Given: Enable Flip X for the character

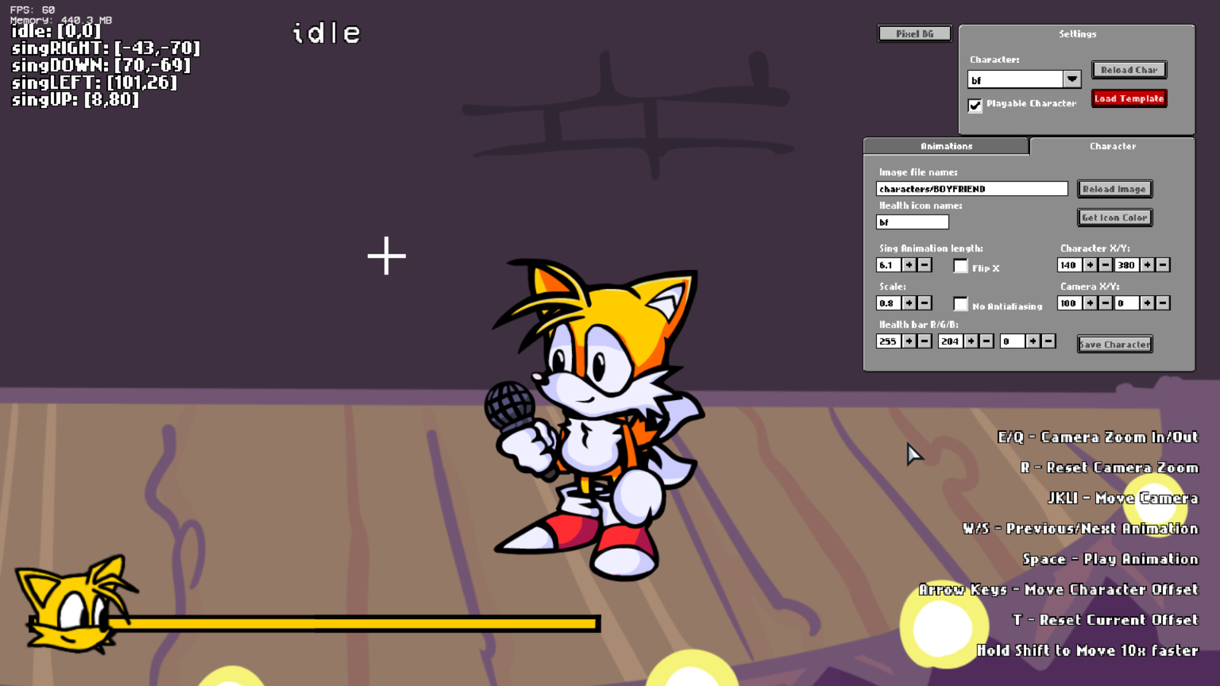Looking at the screenshot, I should pyautogui.click(x=960, y=267).
